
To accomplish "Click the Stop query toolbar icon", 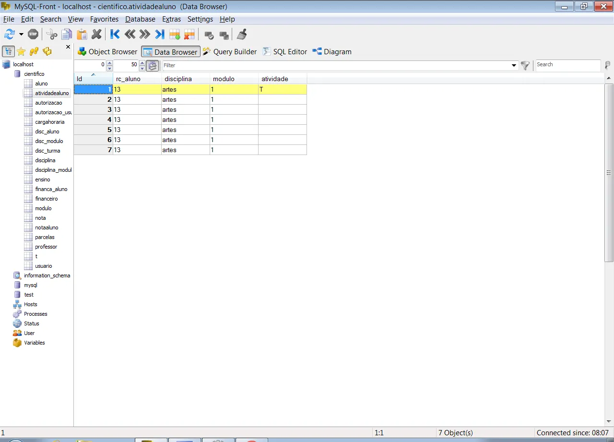I will pyautogui.click(x=33, y=34).
